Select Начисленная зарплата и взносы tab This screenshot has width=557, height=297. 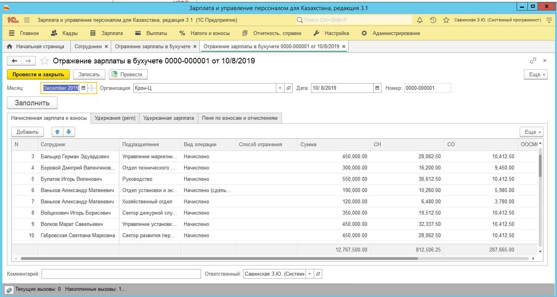[x=49, y=118]
